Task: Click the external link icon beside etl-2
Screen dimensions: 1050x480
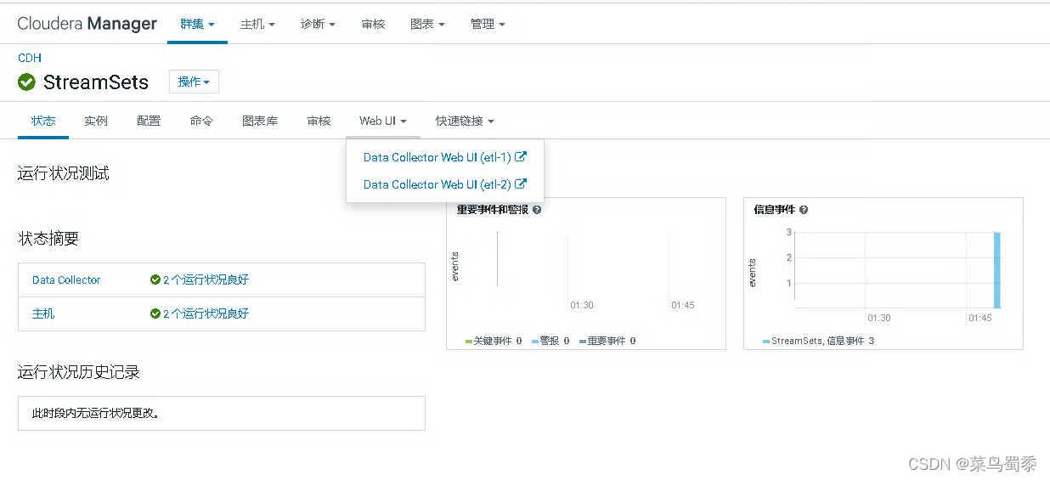Action: click(522, 184)
